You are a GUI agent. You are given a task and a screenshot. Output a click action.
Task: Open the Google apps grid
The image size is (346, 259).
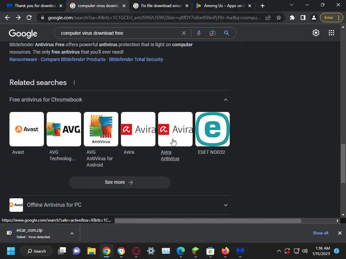pyautogui.click(x=331, y=33)
